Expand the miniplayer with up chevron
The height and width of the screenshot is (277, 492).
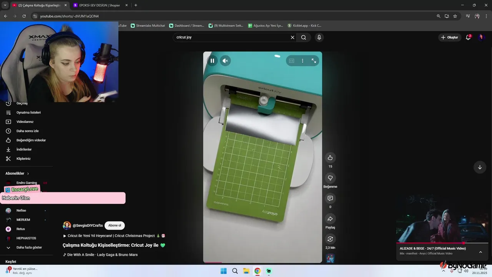pos(480,252)
